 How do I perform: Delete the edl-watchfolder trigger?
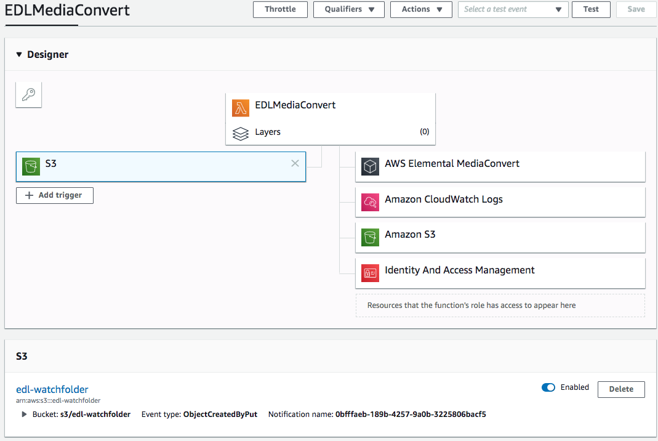coord(621,389)
